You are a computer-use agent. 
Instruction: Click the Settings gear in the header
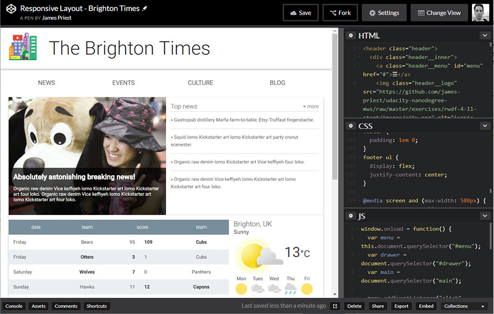click(x=384, y=12)
